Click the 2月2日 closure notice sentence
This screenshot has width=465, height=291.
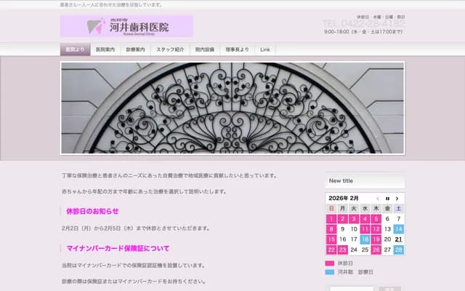point(136,228)
